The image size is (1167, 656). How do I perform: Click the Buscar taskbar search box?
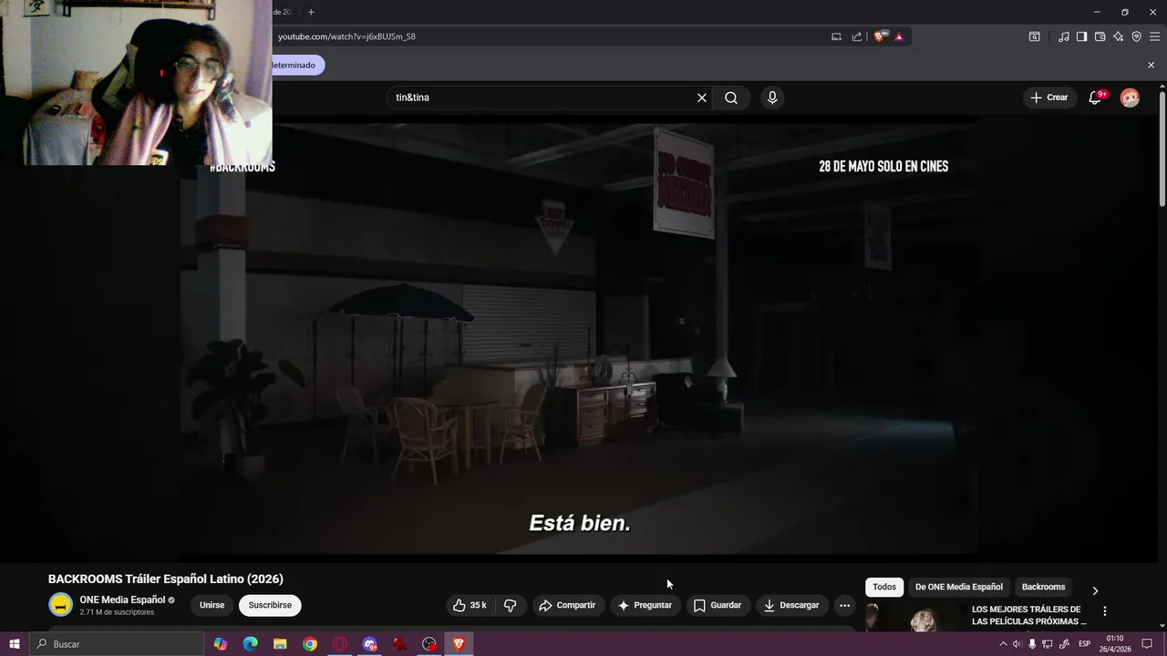[x=117, y=644]
